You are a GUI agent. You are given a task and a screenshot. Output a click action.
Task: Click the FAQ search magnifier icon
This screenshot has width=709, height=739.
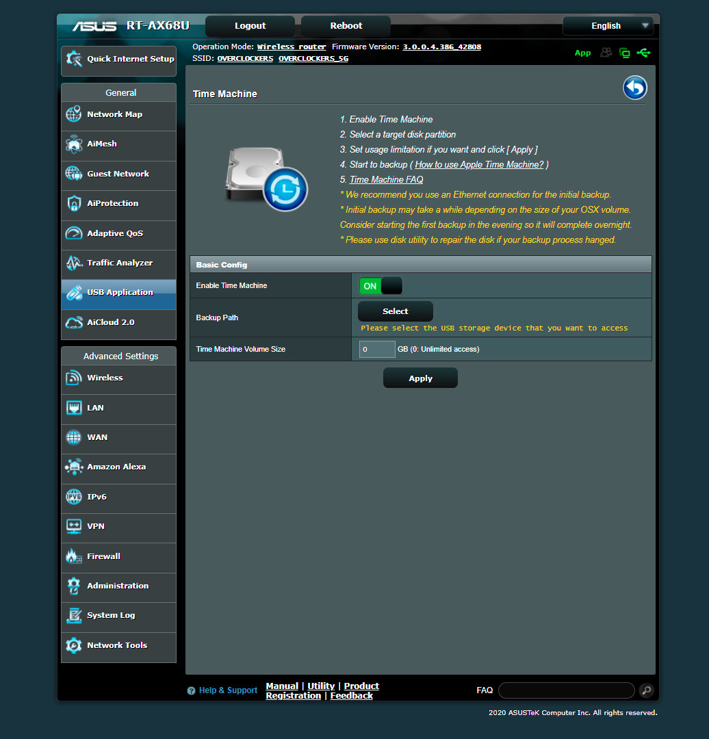(x=647, y=690)
